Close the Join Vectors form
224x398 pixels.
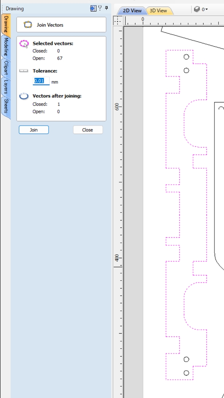click(x=88, y=130)
